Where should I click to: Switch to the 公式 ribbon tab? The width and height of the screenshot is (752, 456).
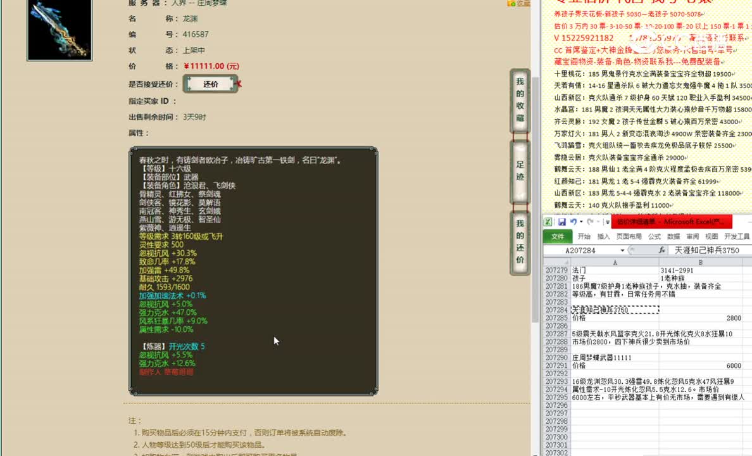[655, 237]
